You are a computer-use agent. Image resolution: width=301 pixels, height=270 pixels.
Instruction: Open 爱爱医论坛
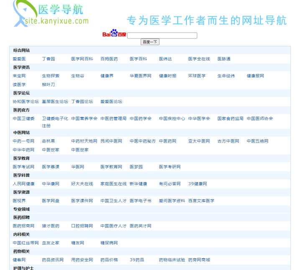tap(111, 102)
